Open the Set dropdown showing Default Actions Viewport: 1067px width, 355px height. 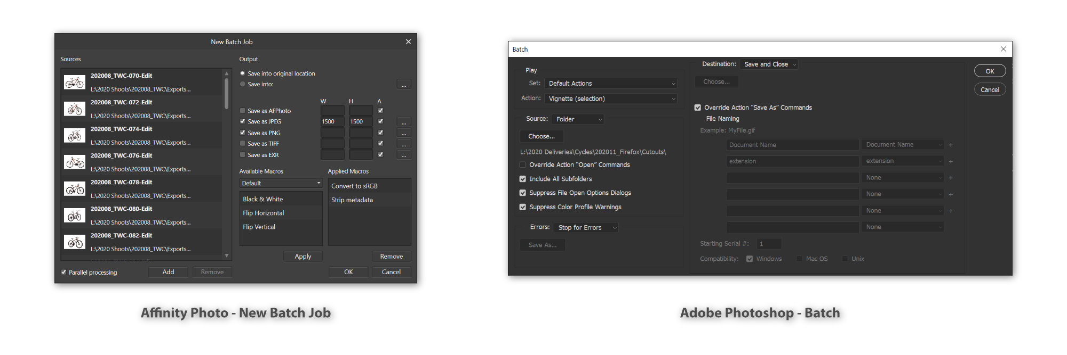coord(611,84)
